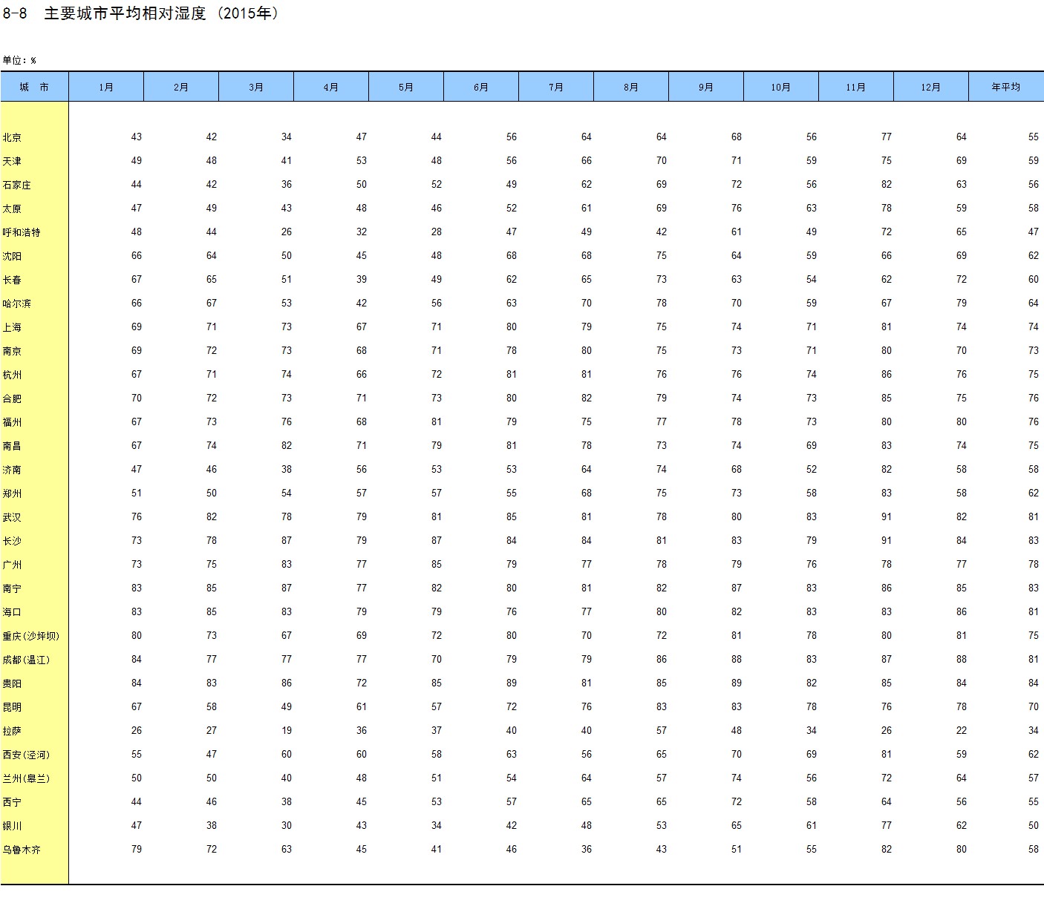Select the 呼和浩特 city row label
The height and width of the screenshot is (909, 1044).
pyautogui.click(x=22, y=232)
